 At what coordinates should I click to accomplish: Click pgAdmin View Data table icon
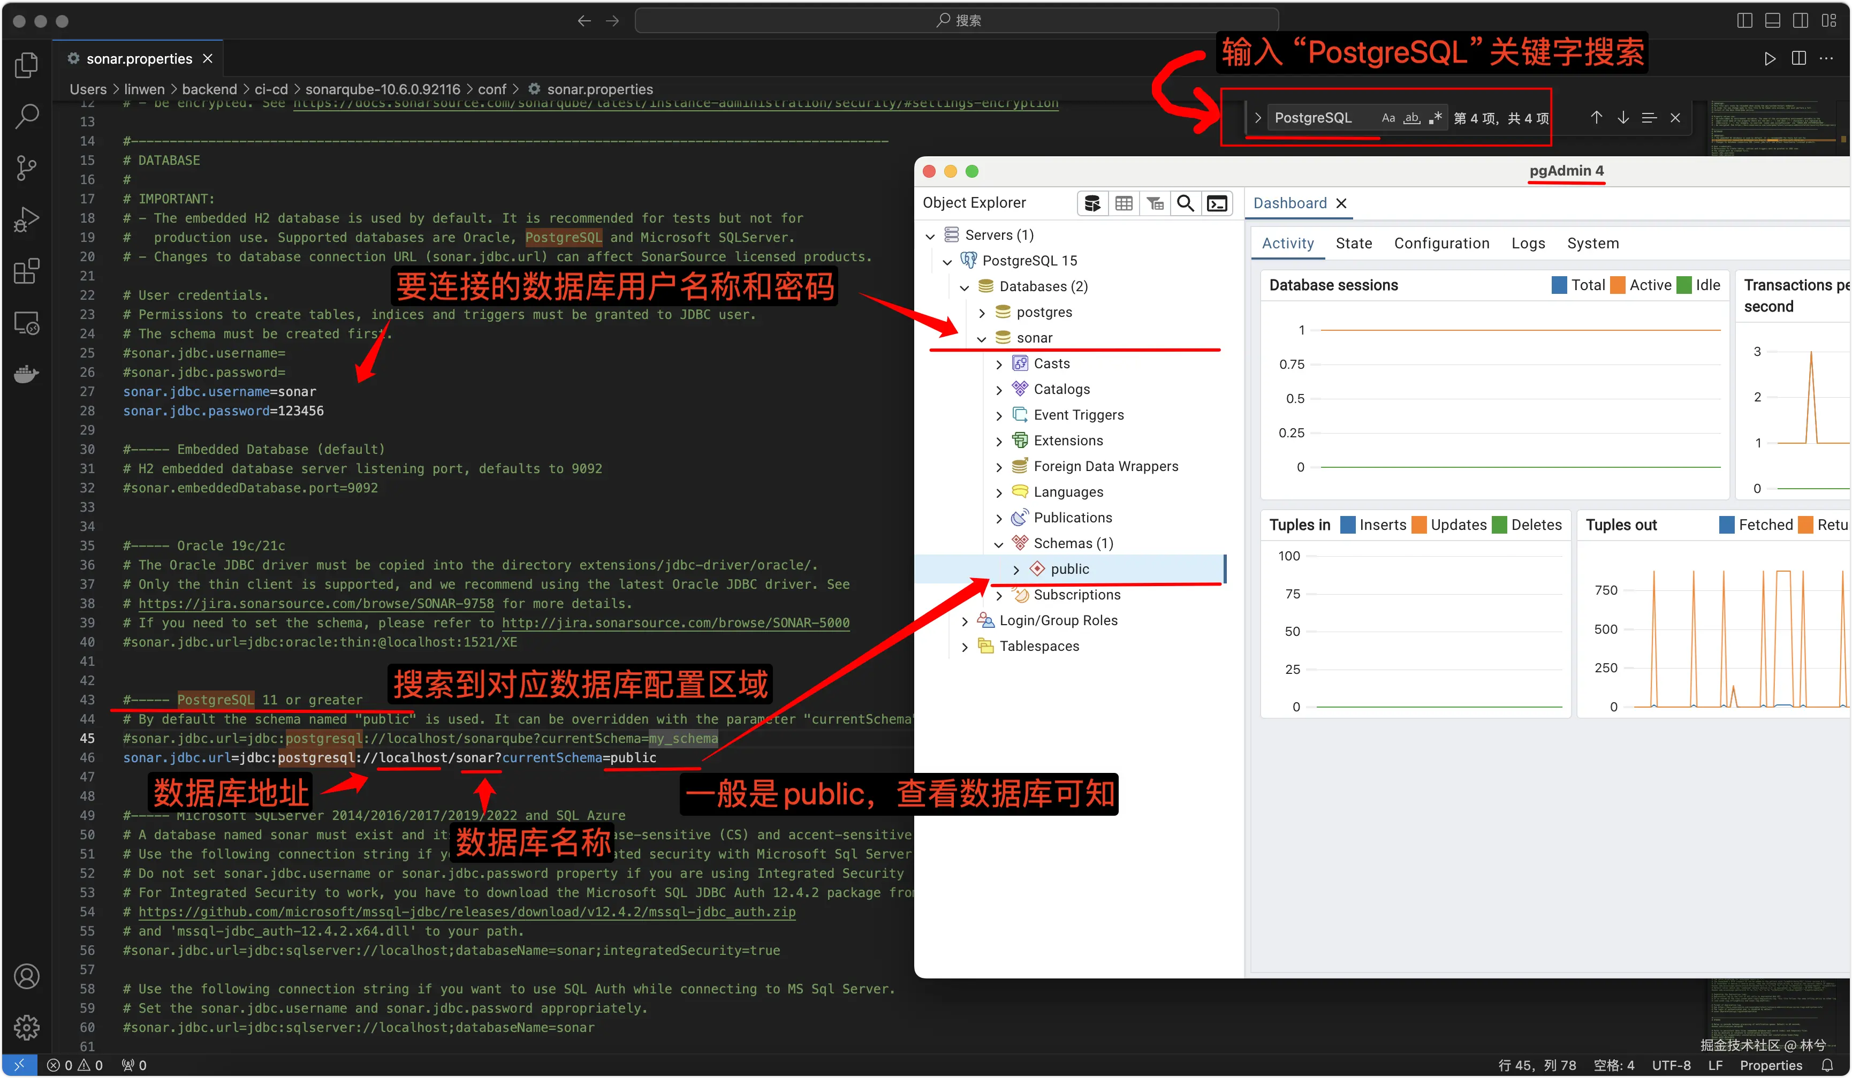pos(1124,203)
